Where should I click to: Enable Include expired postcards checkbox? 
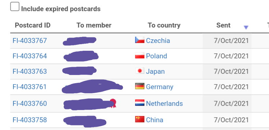pos(15,7)
